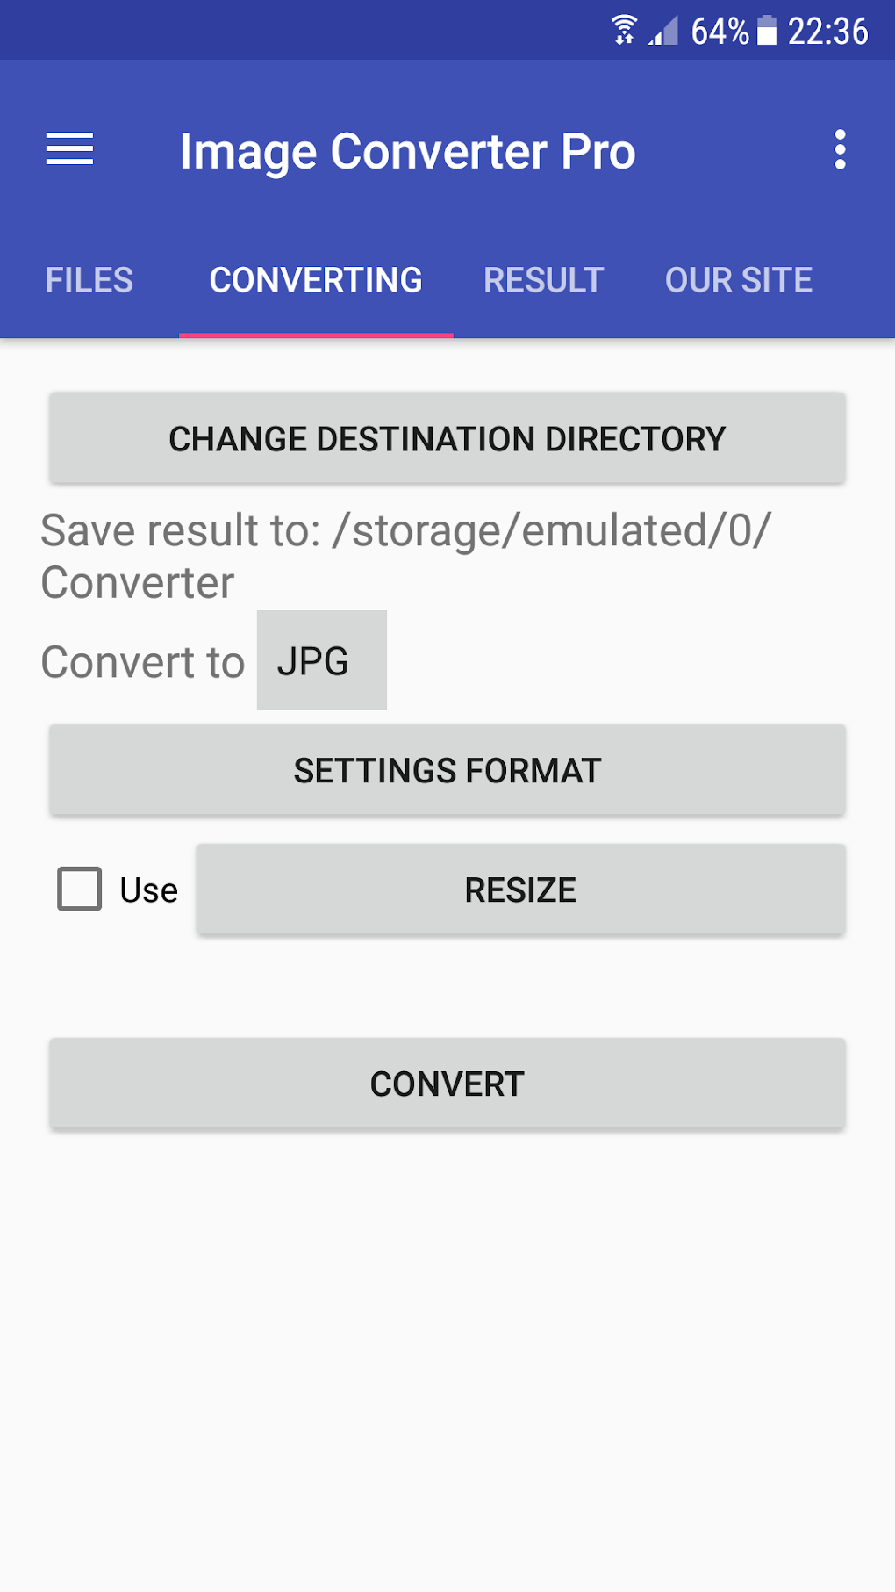Viewport: 895px width, 1592px height.
Task: Tap the Image Converter Pro title
Action: [x=407, y=151]
